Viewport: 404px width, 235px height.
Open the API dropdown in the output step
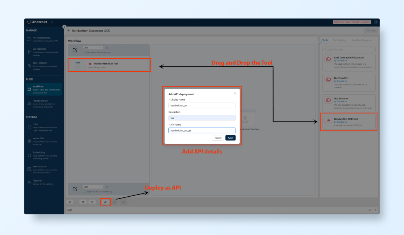[x=93, y=187]
